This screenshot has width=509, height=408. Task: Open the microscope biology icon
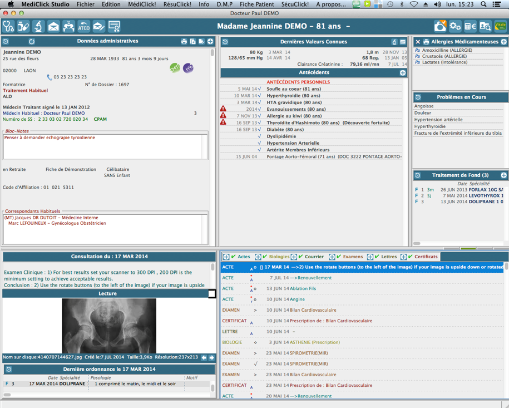pos(38,26)
